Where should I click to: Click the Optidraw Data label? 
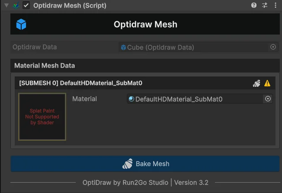35,47
